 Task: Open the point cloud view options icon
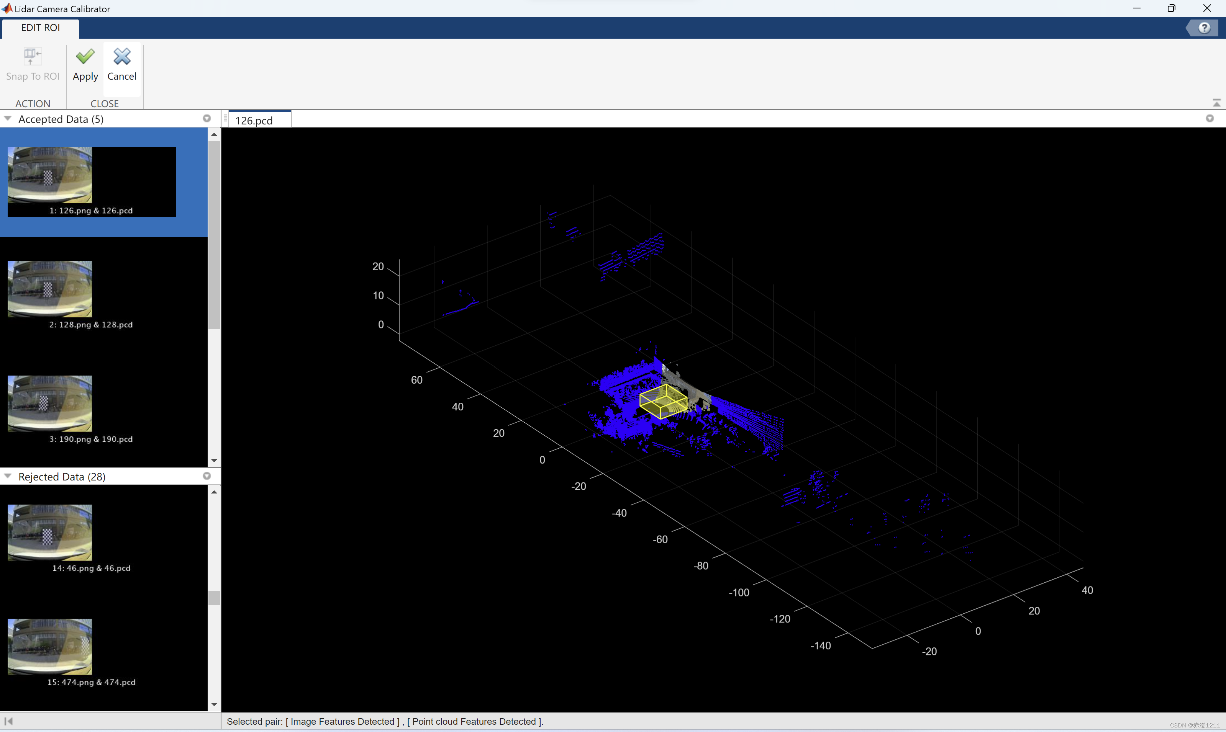(1210, 118)
